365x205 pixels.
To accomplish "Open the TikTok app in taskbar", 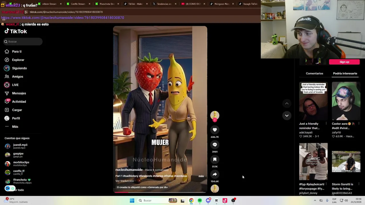I will pyautogui.click(x=225, y=200).
